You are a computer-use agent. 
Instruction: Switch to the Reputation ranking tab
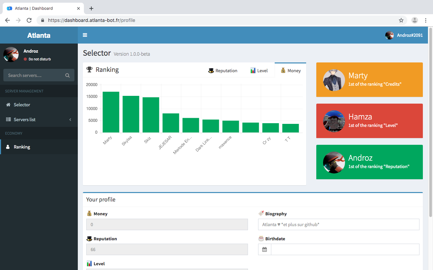click(223, 71)
